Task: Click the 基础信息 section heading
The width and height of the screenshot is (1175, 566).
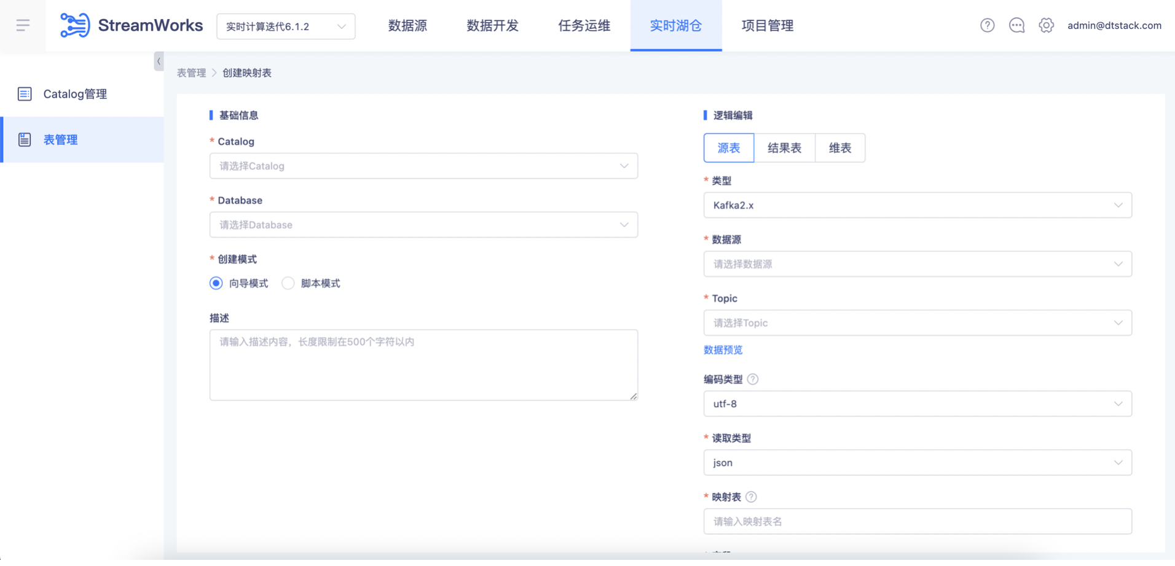Action: pyautogui.click(x=238, y=115)
